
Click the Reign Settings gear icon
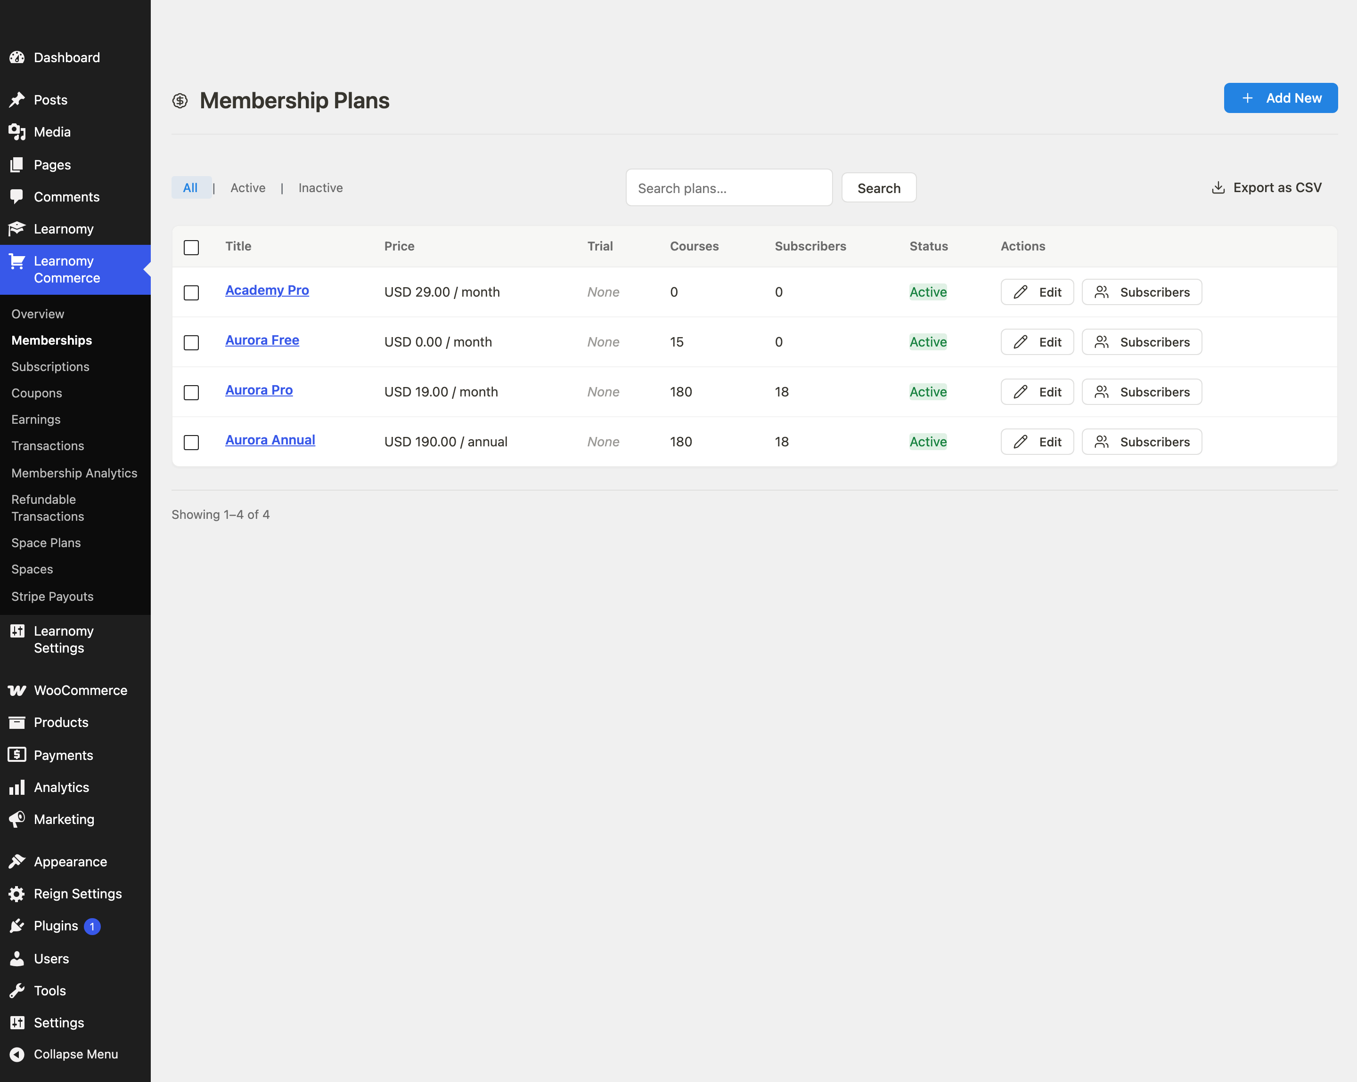17,894
